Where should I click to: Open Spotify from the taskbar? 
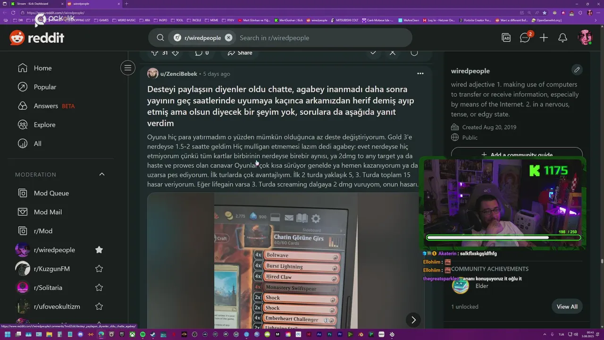pyautogui.click(x=143, y=334)
